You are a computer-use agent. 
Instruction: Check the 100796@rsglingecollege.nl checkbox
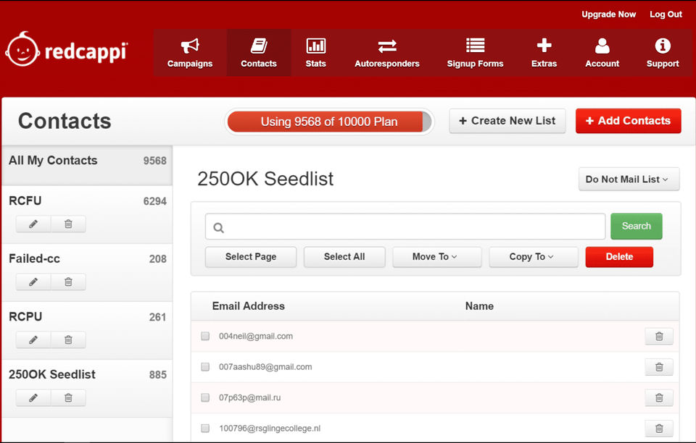pos(205,428)
